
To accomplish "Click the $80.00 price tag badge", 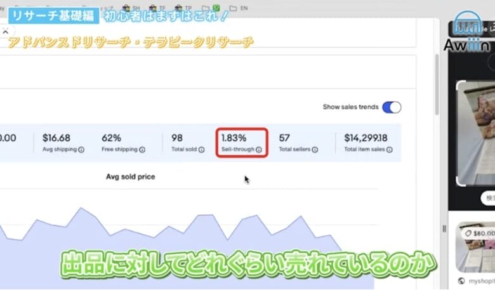I will tap(478, 233).
